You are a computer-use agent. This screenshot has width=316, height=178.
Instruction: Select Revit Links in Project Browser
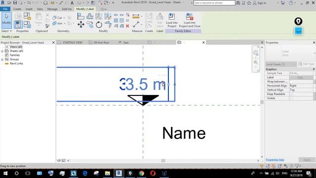coord(16,64)
